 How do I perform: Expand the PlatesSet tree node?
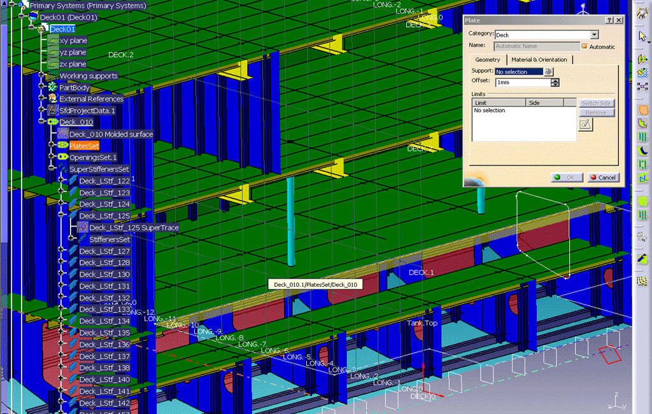50,145
